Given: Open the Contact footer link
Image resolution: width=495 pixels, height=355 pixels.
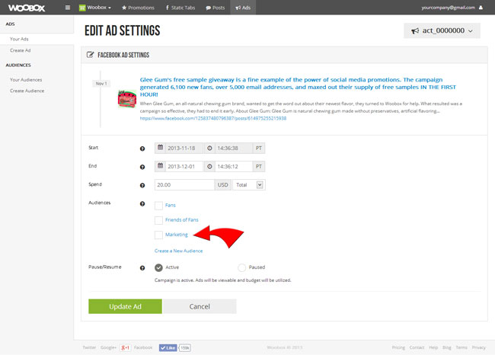Looking at the screenshot, I should 417,347.
